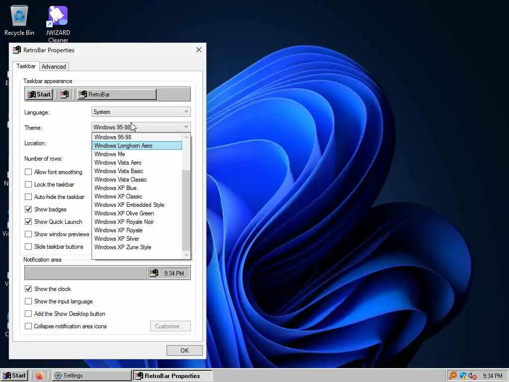Pick Windows XP Classic theme
This screenshot has width=509, height=382.
[137, 196]
